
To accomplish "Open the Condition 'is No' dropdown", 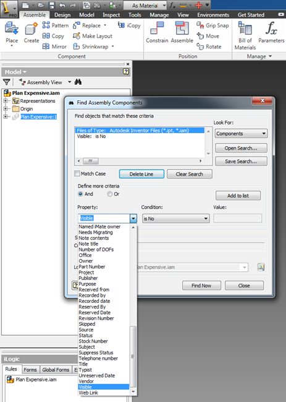I will tap(176, 219).
